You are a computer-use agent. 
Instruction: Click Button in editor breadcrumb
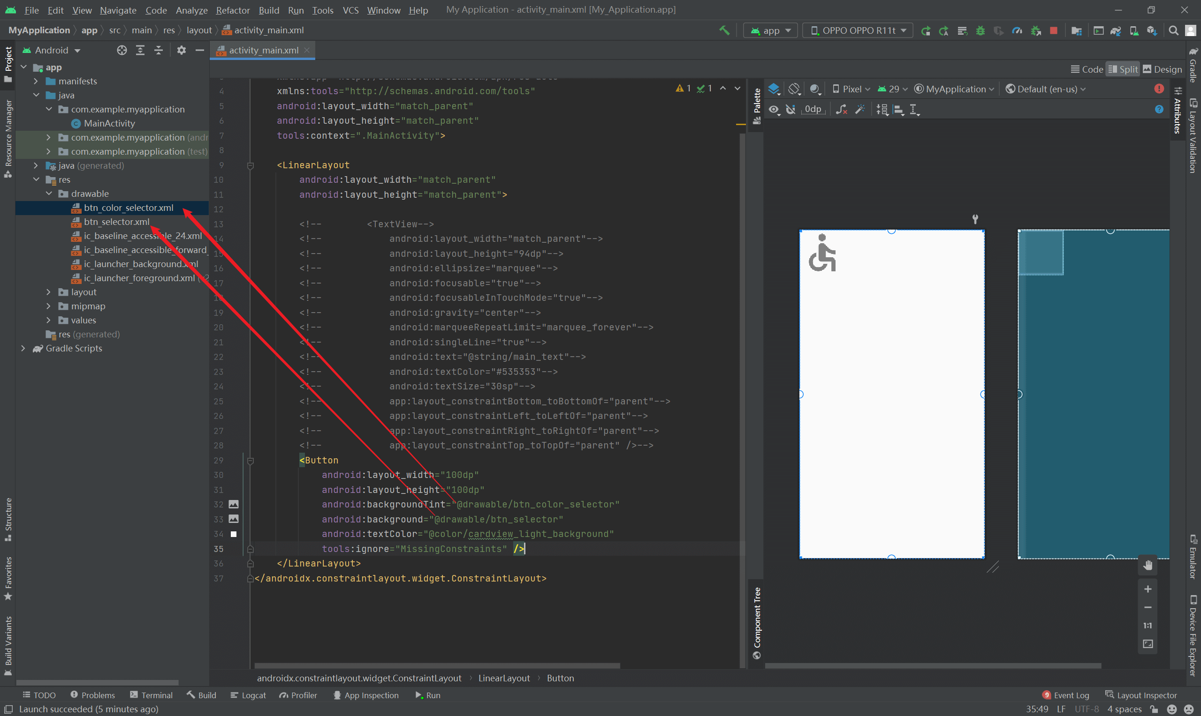[560, 678]
